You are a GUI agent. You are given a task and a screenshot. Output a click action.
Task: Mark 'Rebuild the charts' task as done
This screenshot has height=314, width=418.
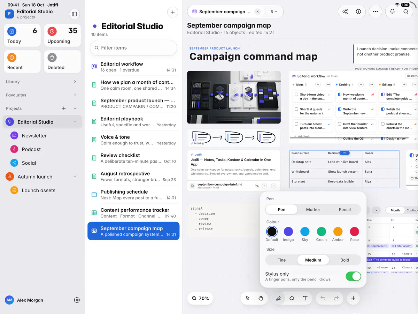[383, 124]
